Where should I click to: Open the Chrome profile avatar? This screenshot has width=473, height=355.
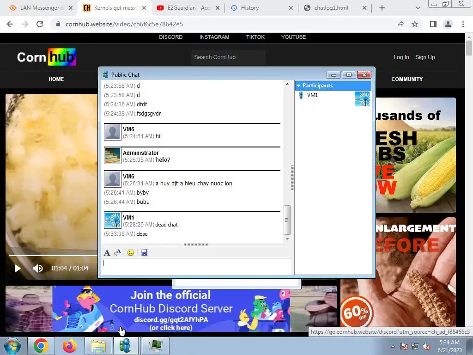click(x=448, y=24)
